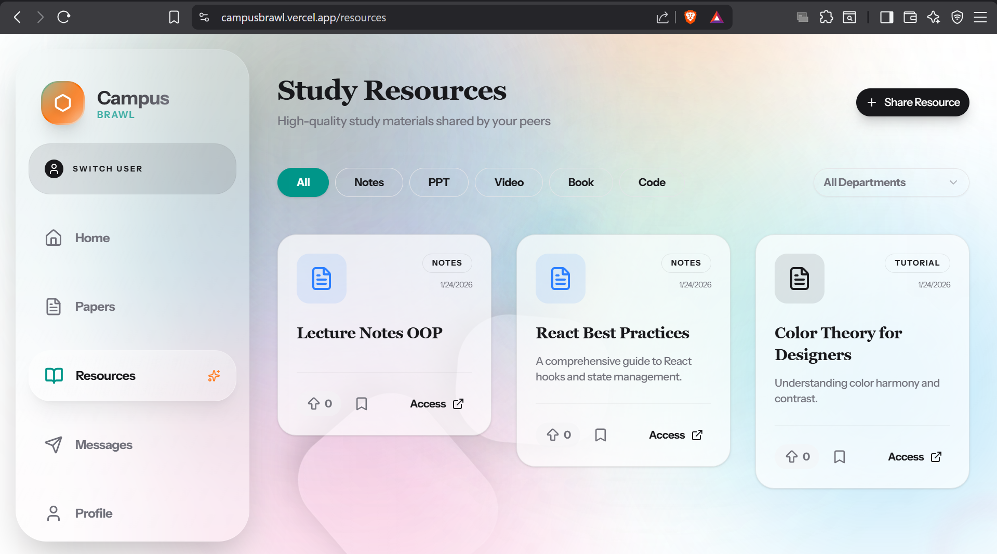The image size is (997, 554).
Task: Click the TUTORIAL tag on the Color Theory card
Action: tap(917, 263)
